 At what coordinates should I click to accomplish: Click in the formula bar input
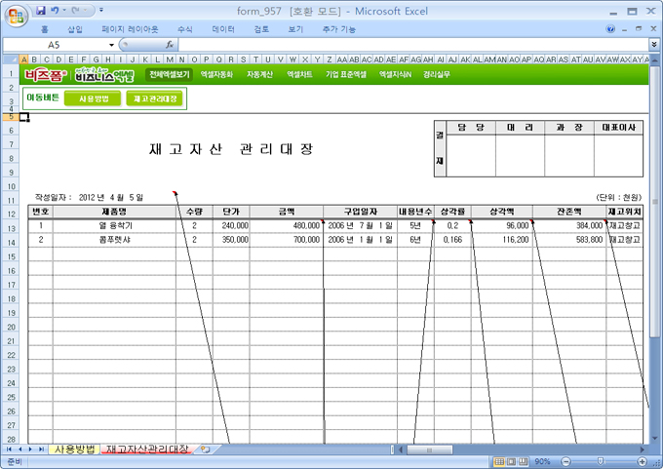[x=412, y=45]
